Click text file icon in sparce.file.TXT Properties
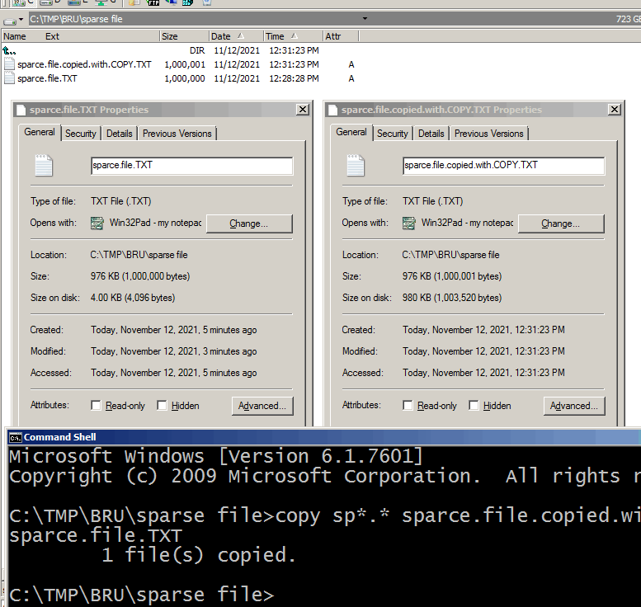641x607 pixels. coord(44,165)
